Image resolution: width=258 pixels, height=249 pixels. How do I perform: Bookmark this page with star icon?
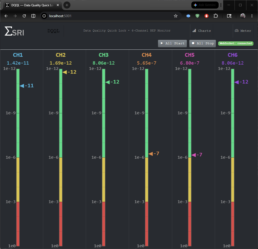[175, 16]
